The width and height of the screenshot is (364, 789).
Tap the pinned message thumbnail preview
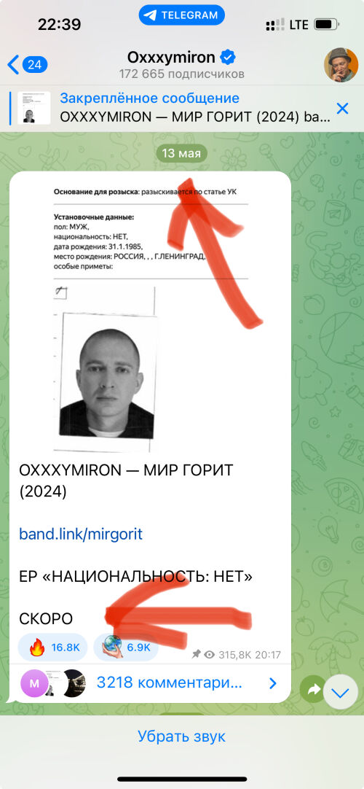click(34, 108)
